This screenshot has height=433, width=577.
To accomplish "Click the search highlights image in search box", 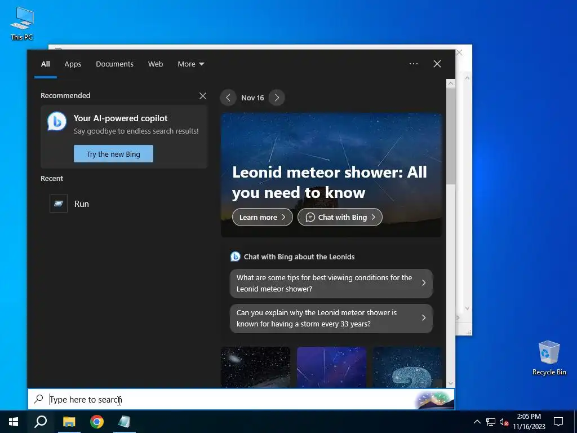I will click(434, 400).
